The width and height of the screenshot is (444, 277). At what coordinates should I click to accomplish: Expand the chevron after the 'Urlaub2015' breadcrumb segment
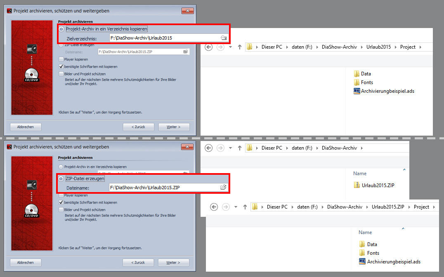point(396,47)
